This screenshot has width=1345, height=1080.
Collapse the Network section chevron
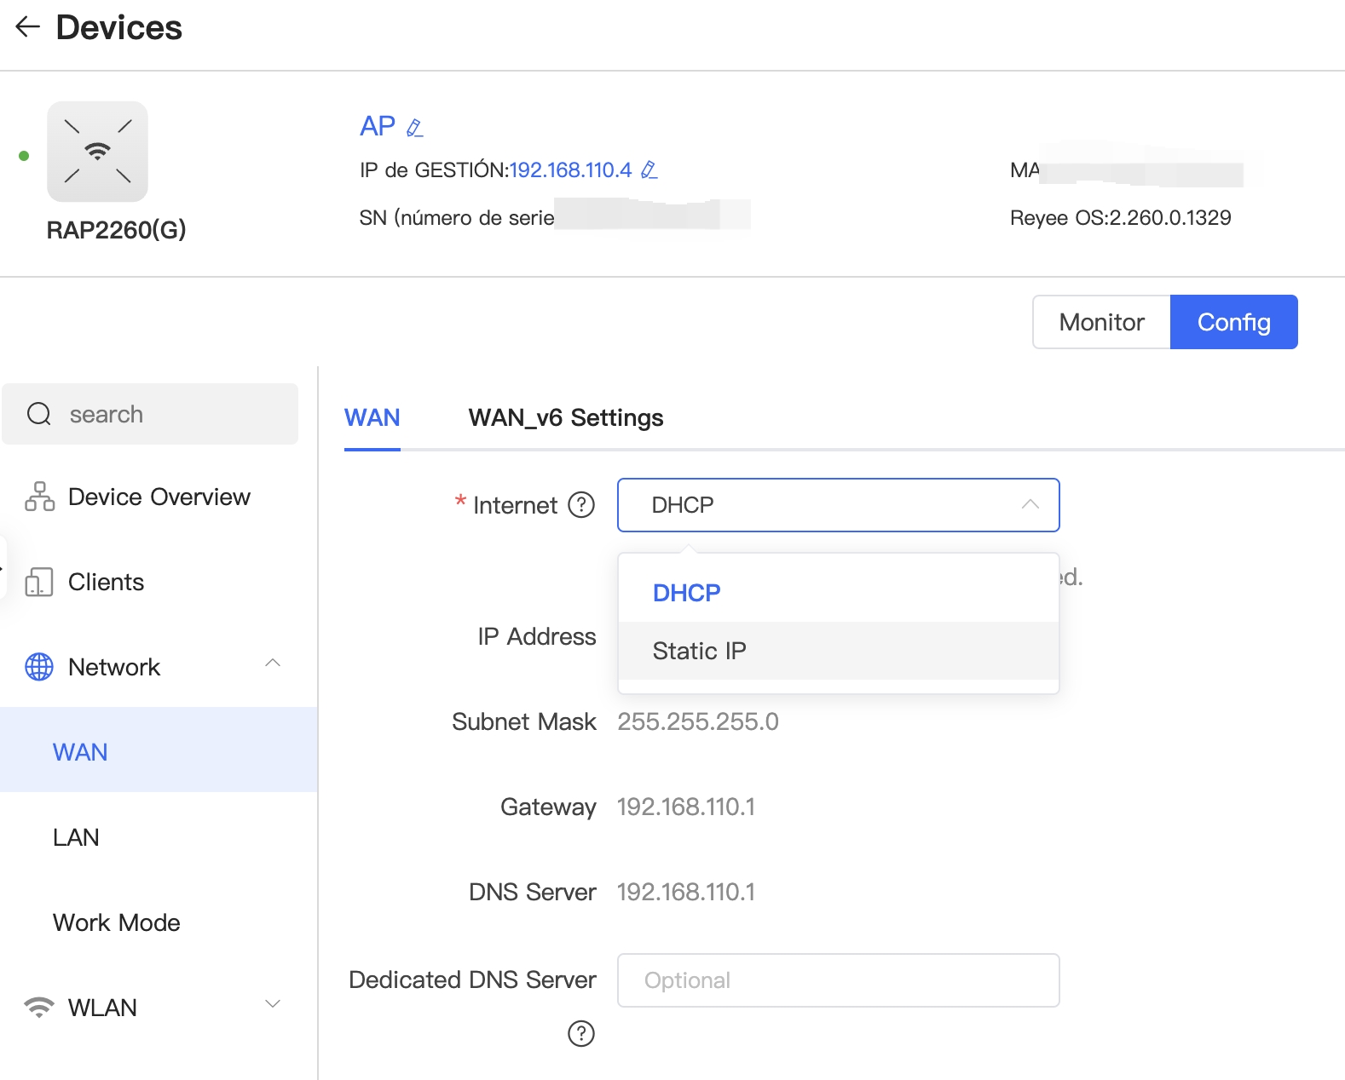(273, 664)
